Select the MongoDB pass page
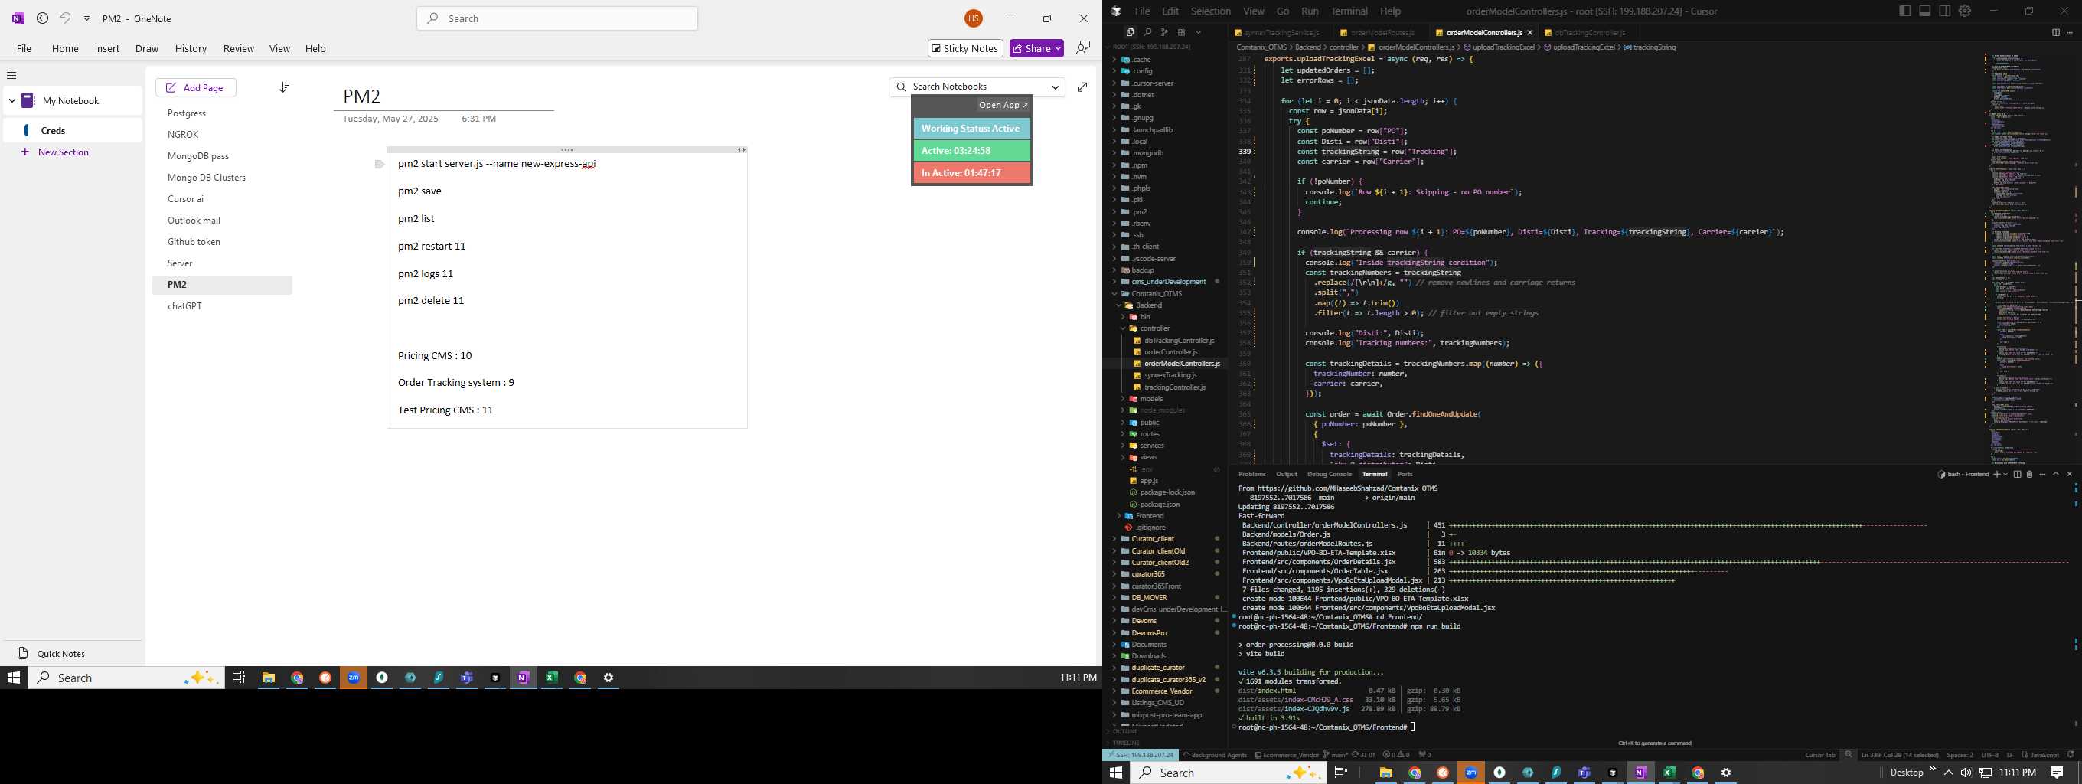The width and height of the screenshot is (2082, 784). coord(198,156)
